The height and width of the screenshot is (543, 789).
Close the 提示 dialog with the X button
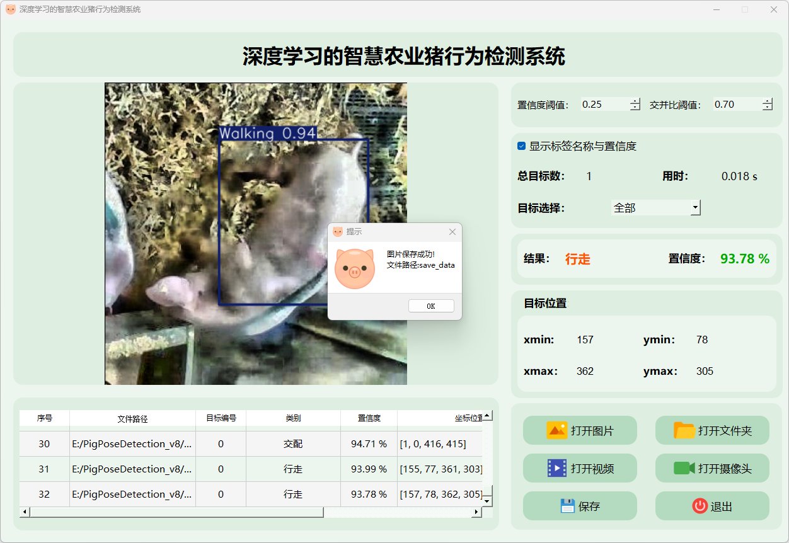click(x=452, y=232)
